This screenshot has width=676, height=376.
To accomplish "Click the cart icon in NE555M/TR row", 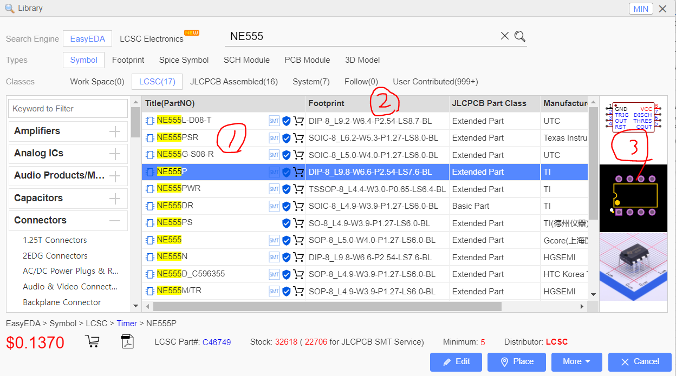I will click(x=298, y=291).
